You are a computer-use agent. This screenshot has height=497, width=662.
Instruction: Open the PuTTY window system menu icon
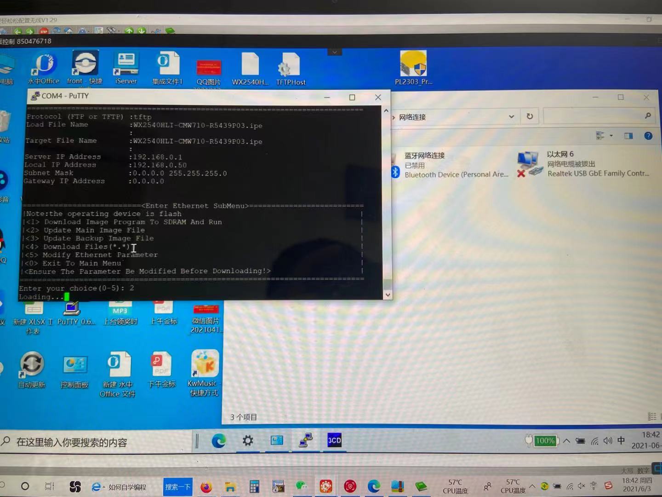click(35, 96)
